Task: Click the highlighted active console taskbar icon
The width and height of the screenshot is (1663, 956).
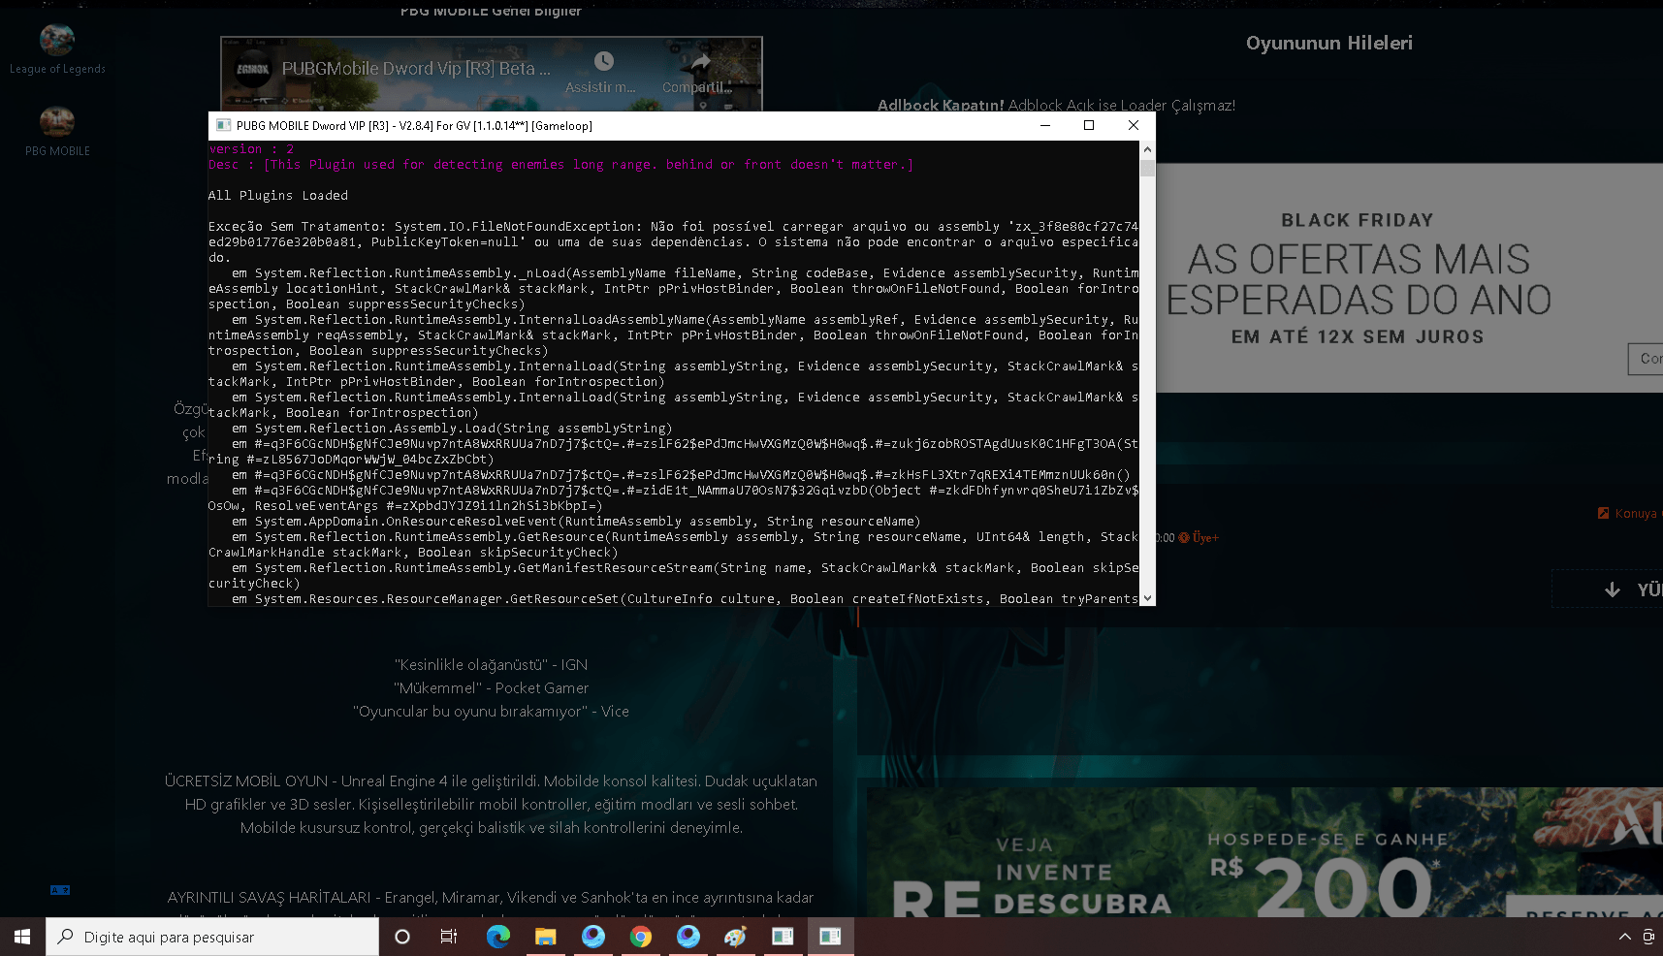Action: [x=831, y=937]
